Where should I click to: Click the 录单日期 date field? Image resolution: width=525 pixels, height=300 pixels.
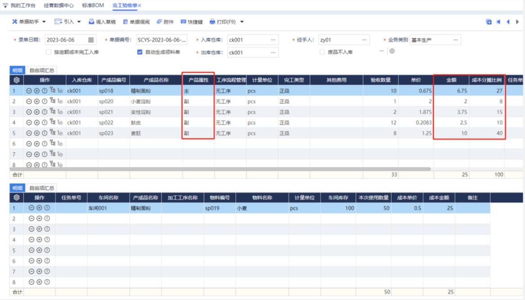(x=71, y=40)
